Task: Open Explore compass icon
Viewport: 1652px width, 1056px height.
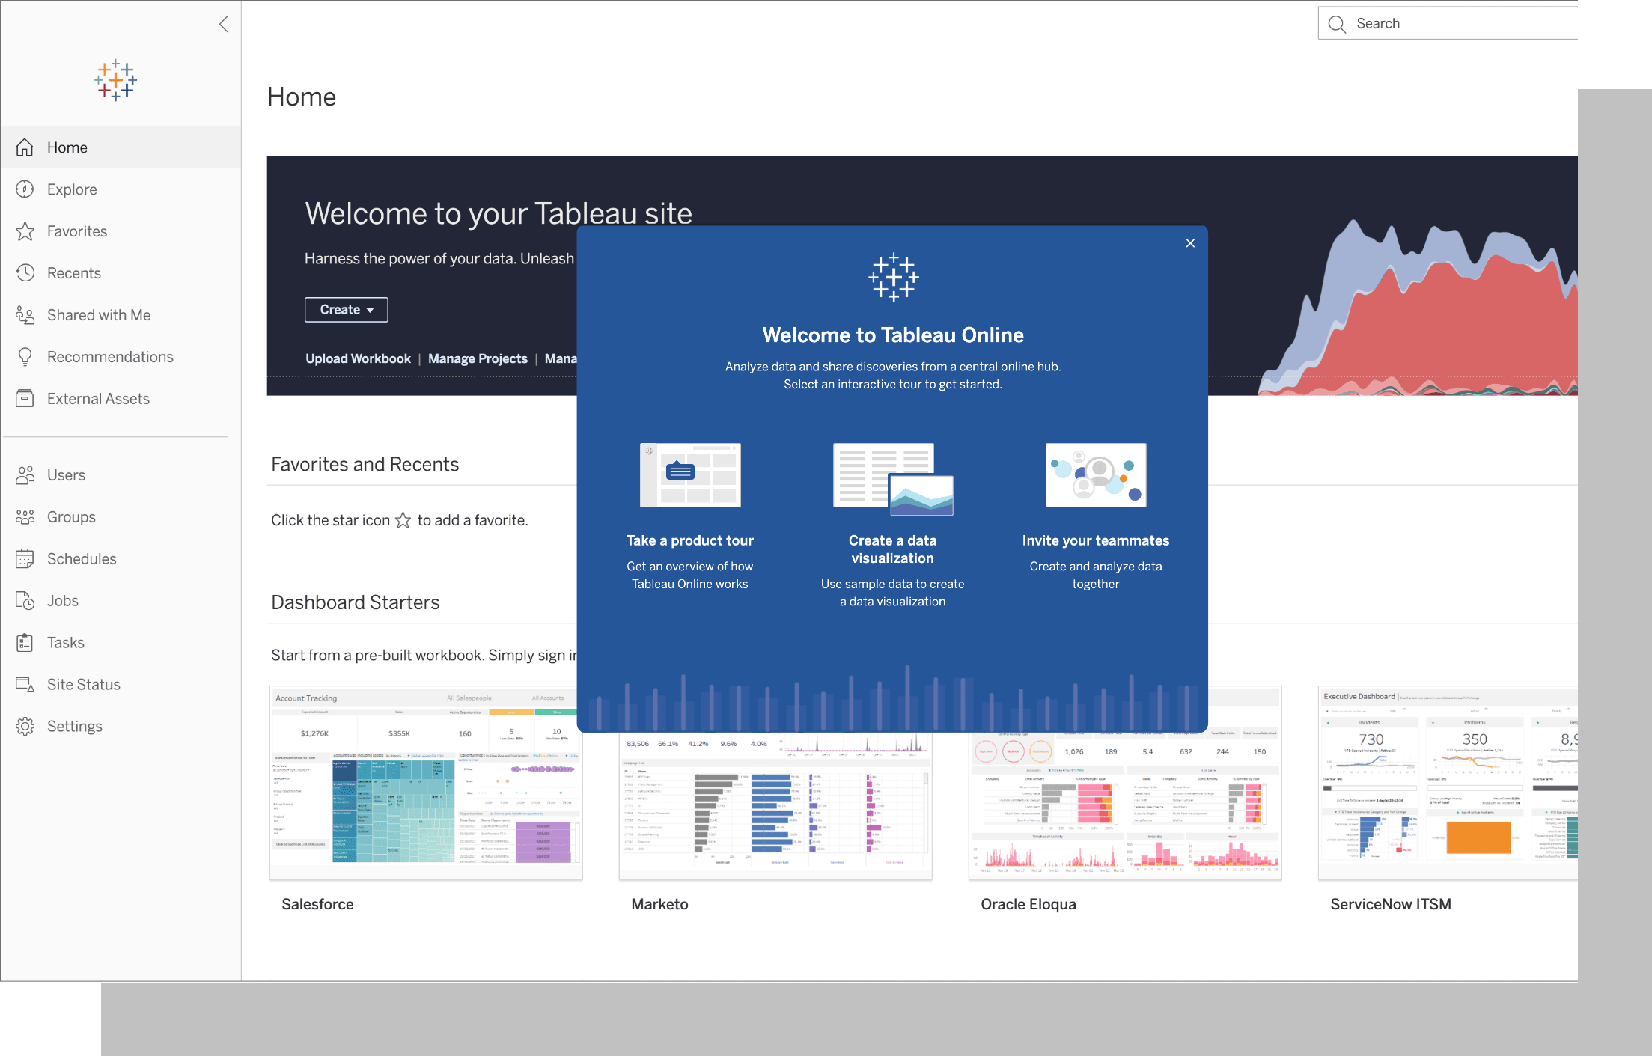Action: pyautogui.click(x=25, y=189)
